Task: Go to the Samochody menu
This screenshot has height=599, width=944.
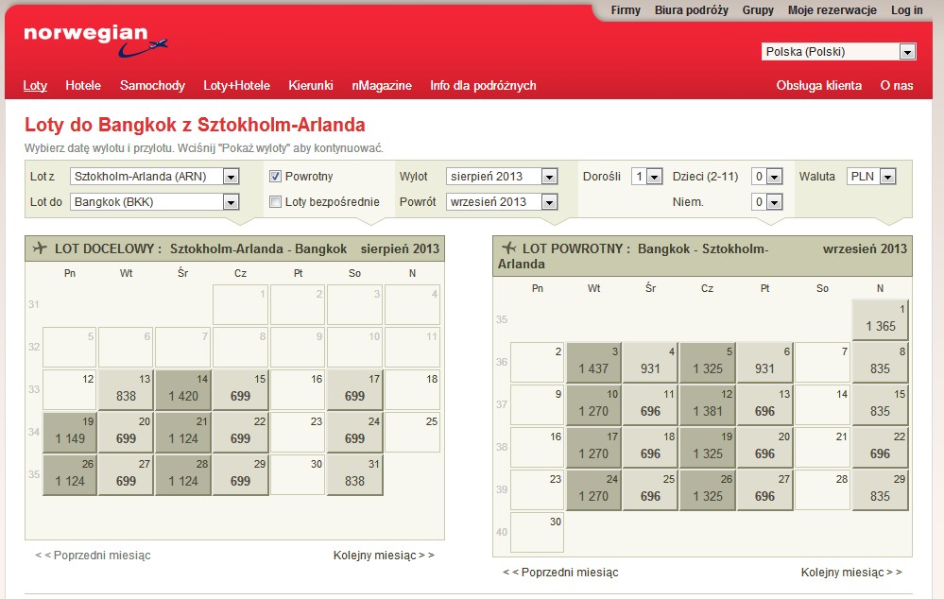Action: 152,85
